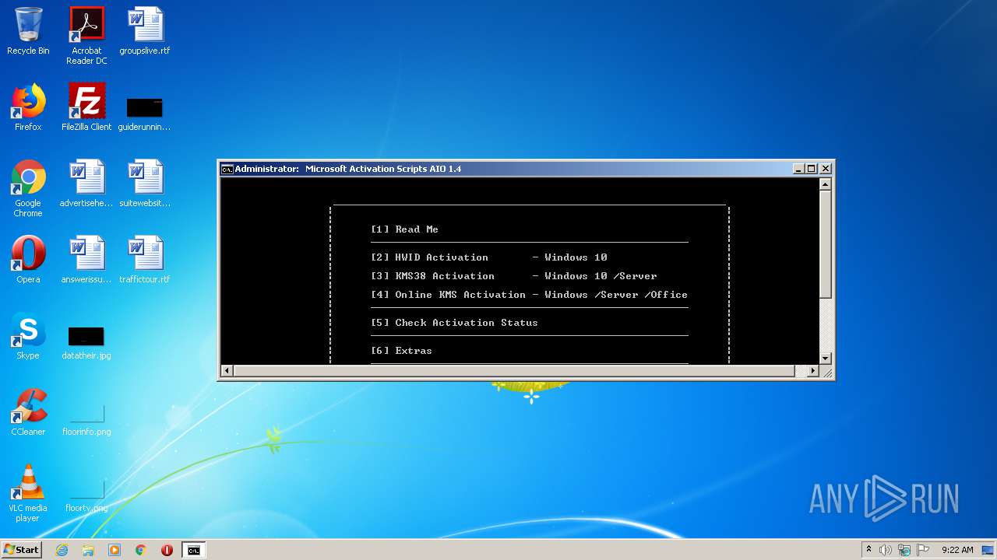The height and width of the screenshot is (560, 997).
Task: Select the groupslive.rtf document
Action: point(145,32)
